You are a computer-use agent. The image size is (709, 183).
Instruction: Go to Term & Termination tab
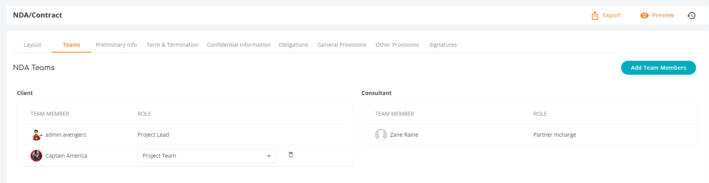point(173,45)
